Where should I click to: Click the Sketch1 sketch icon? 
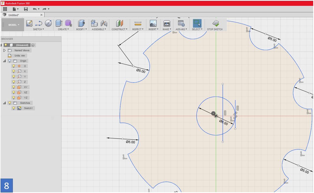(19, 108)
